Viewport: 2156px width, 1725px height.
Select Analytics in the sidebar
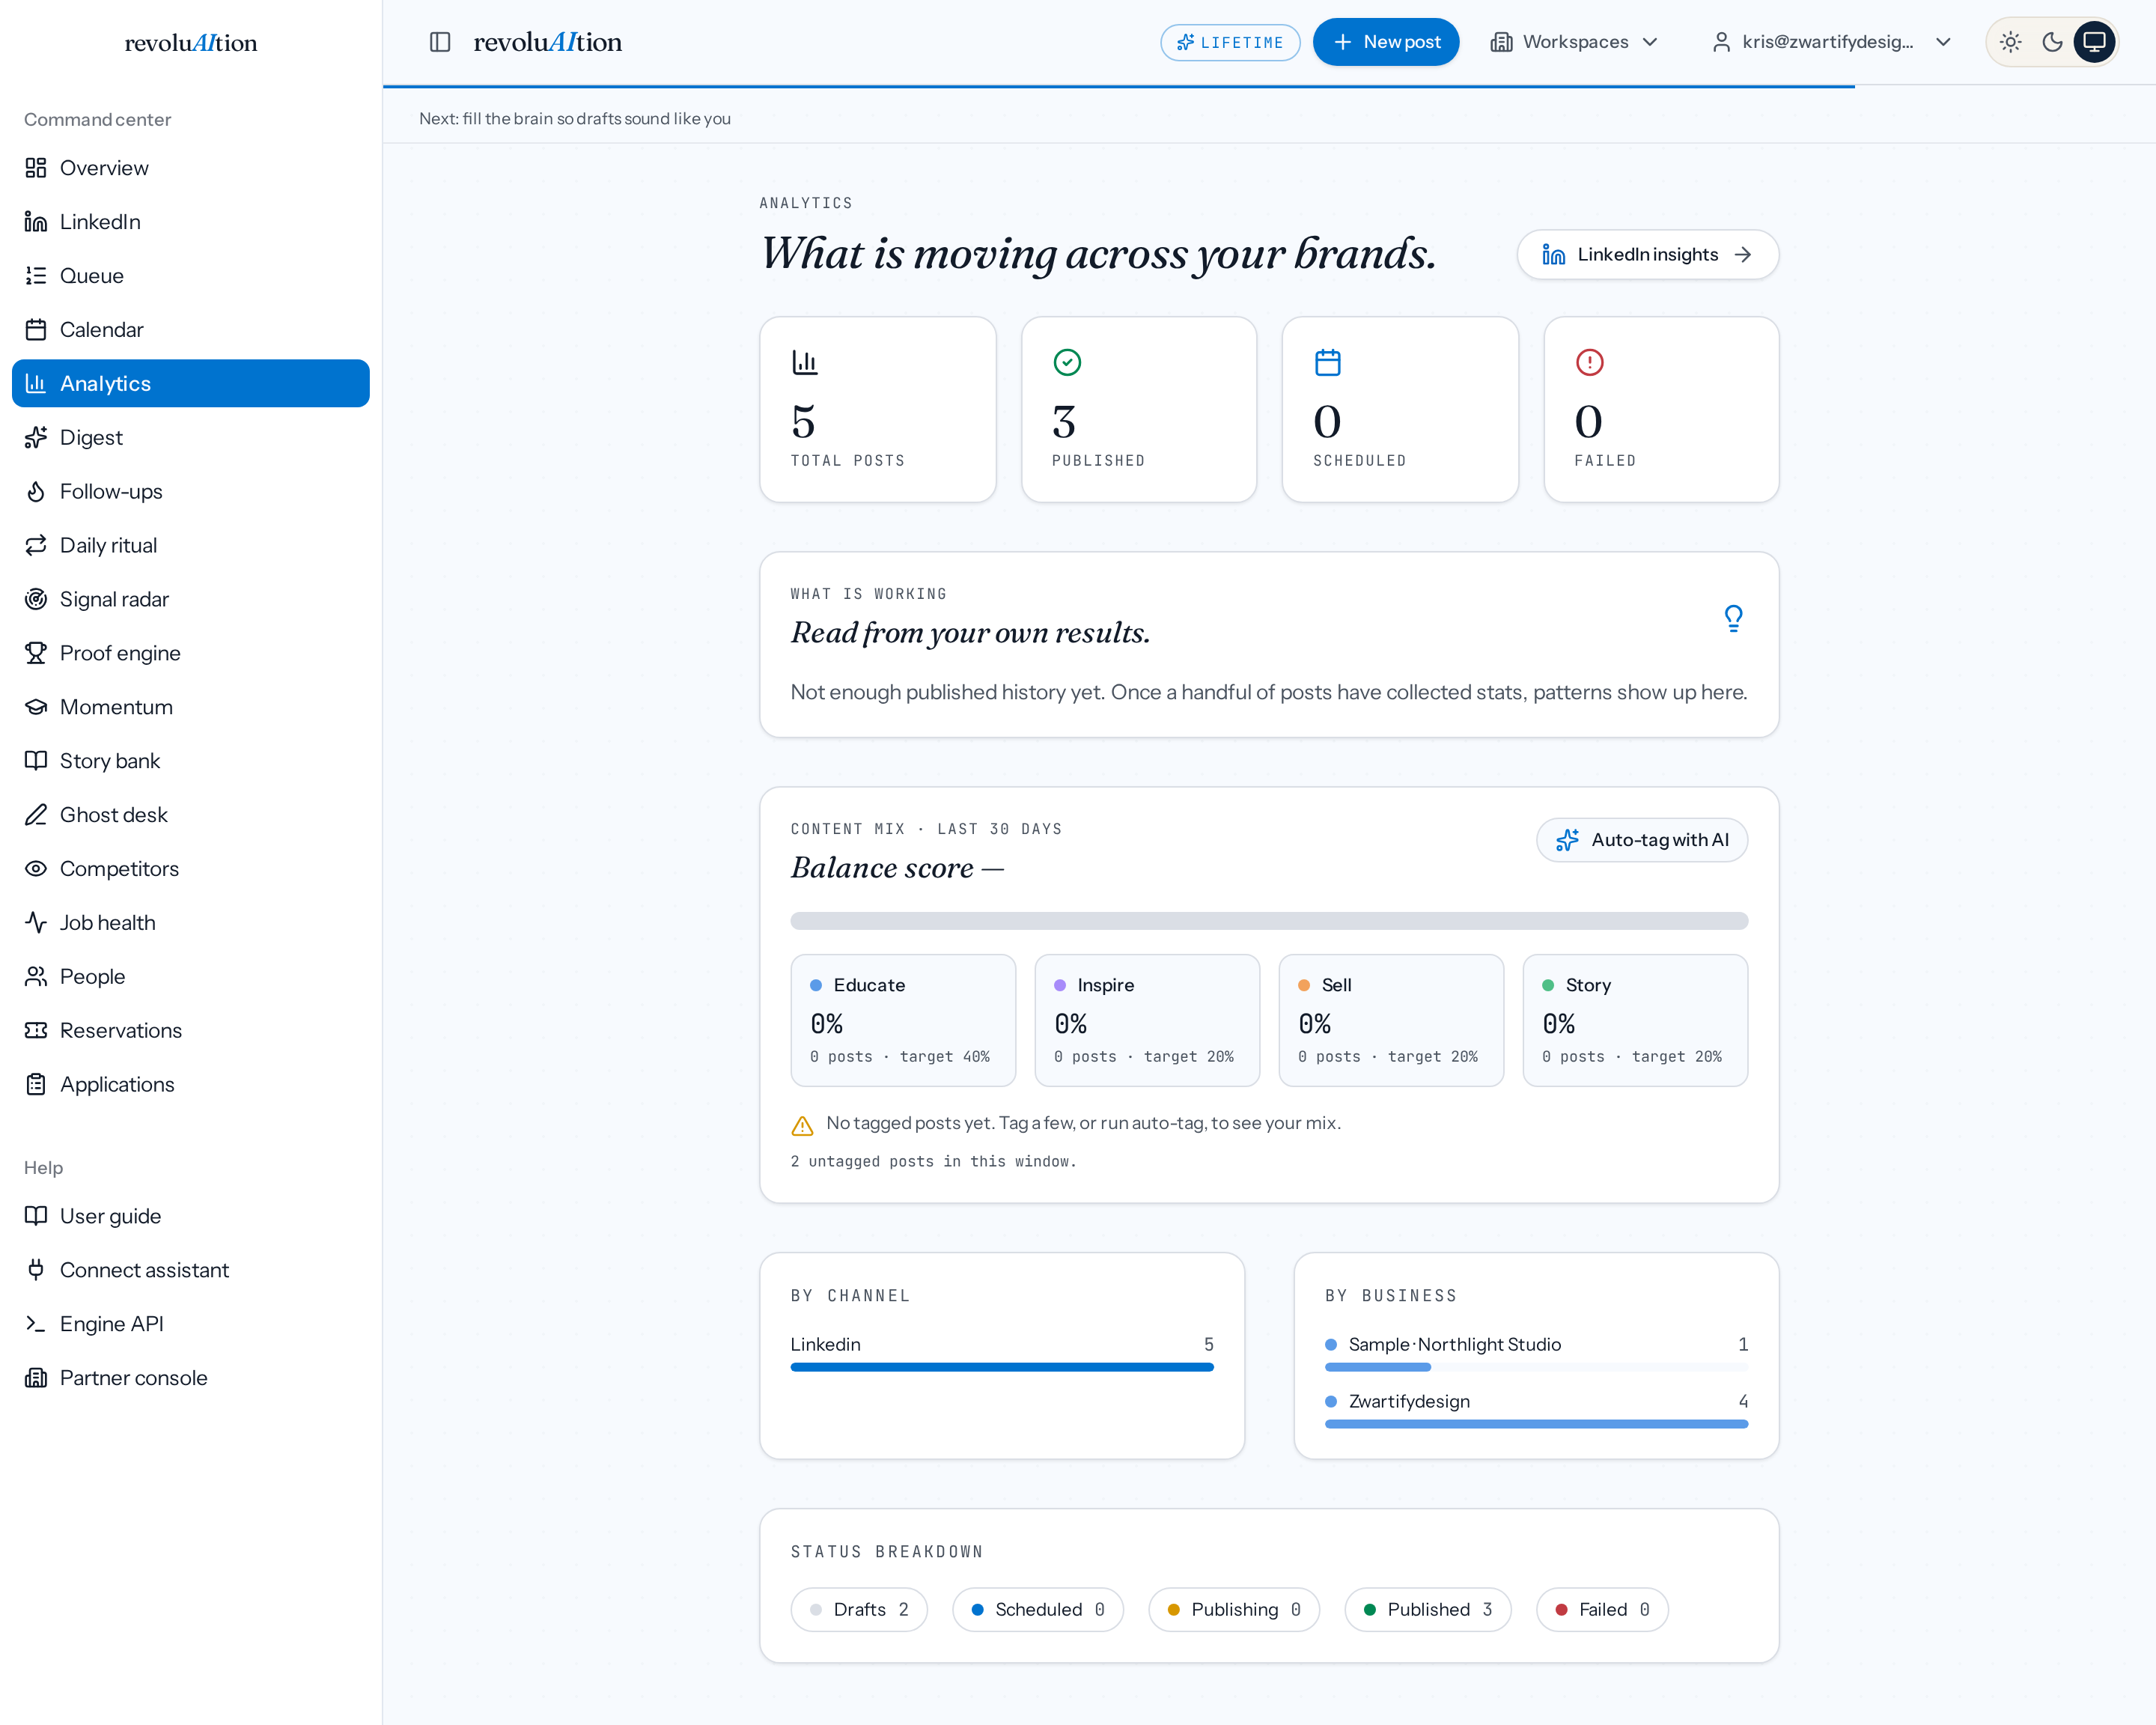(191, 383)
